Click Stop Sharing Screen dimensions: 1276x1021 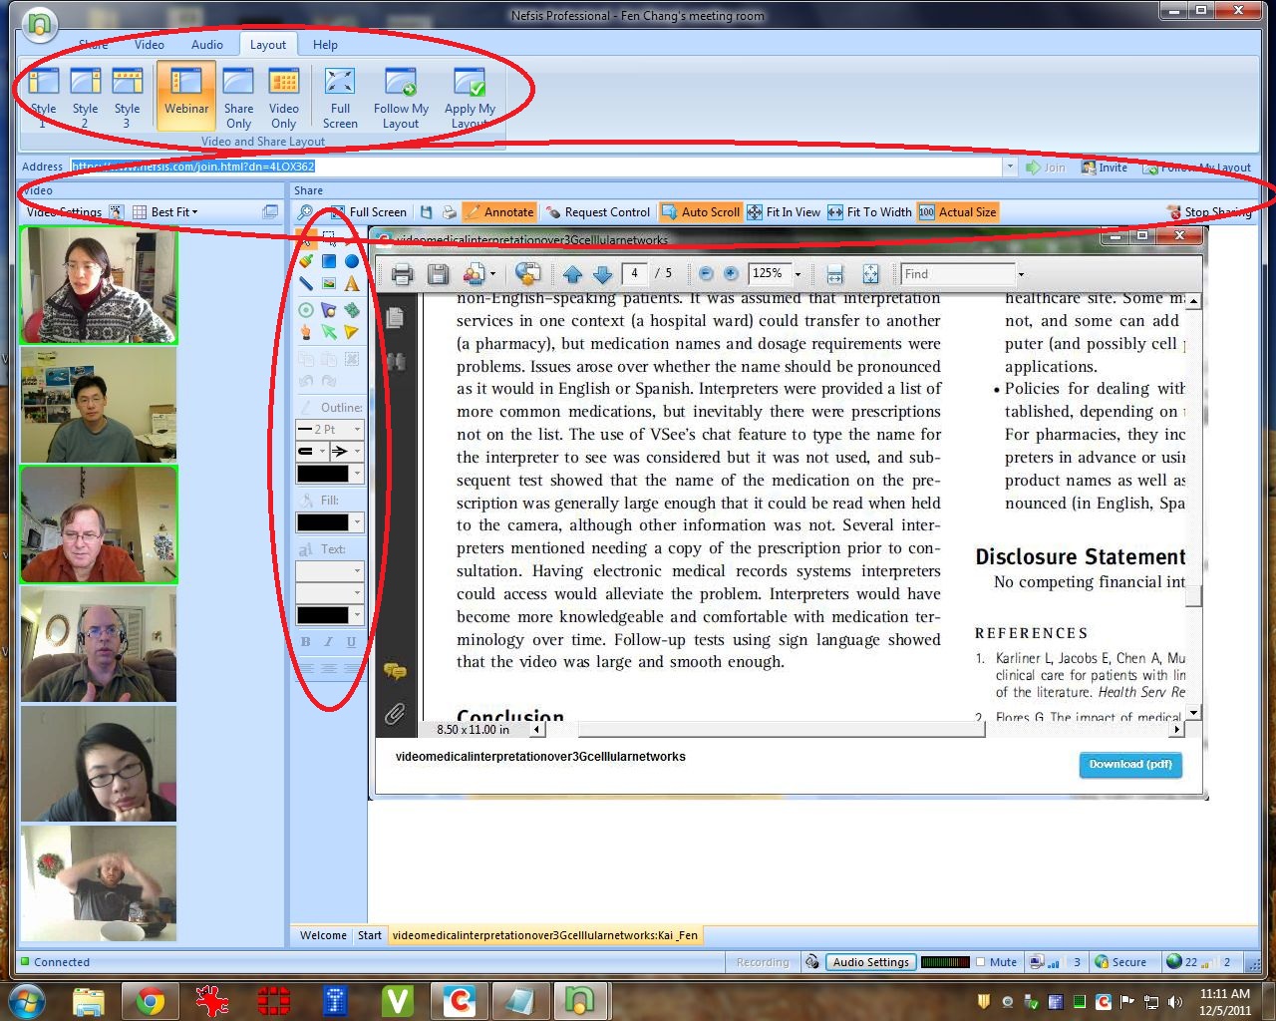coord(1209,212)
